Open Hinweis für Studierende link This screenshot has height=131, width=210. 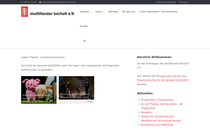[x=161, y=118]
